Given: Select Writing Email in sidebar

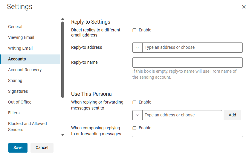Looking at the screenshot, I should [20, 48].
